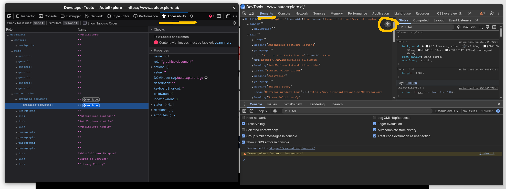Click new style rule plus icon
The width and height of the screenshot is (506, 189).
tap(480, 27)
